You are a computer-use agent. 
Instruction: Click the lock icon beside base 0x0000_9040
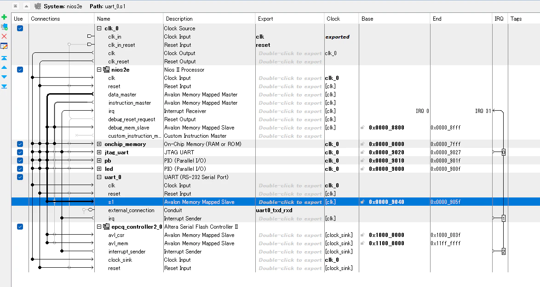tap(362, 202)
